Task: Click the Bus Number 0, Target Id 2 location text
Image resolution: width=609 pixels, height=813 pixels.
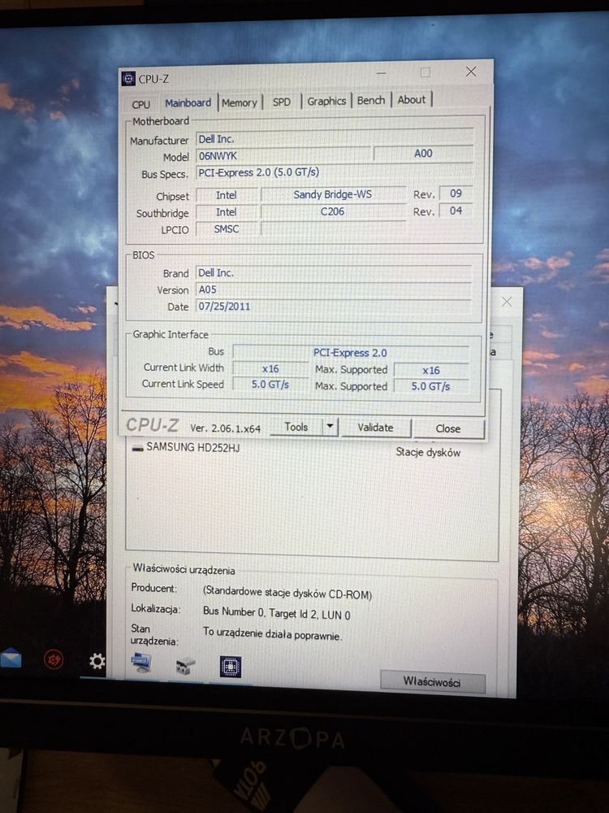Action: [x=277, y=613]
